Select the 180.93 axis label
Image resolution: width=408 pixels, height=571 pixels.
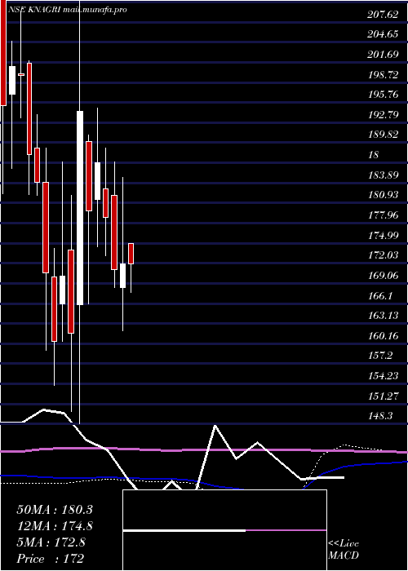384,195
